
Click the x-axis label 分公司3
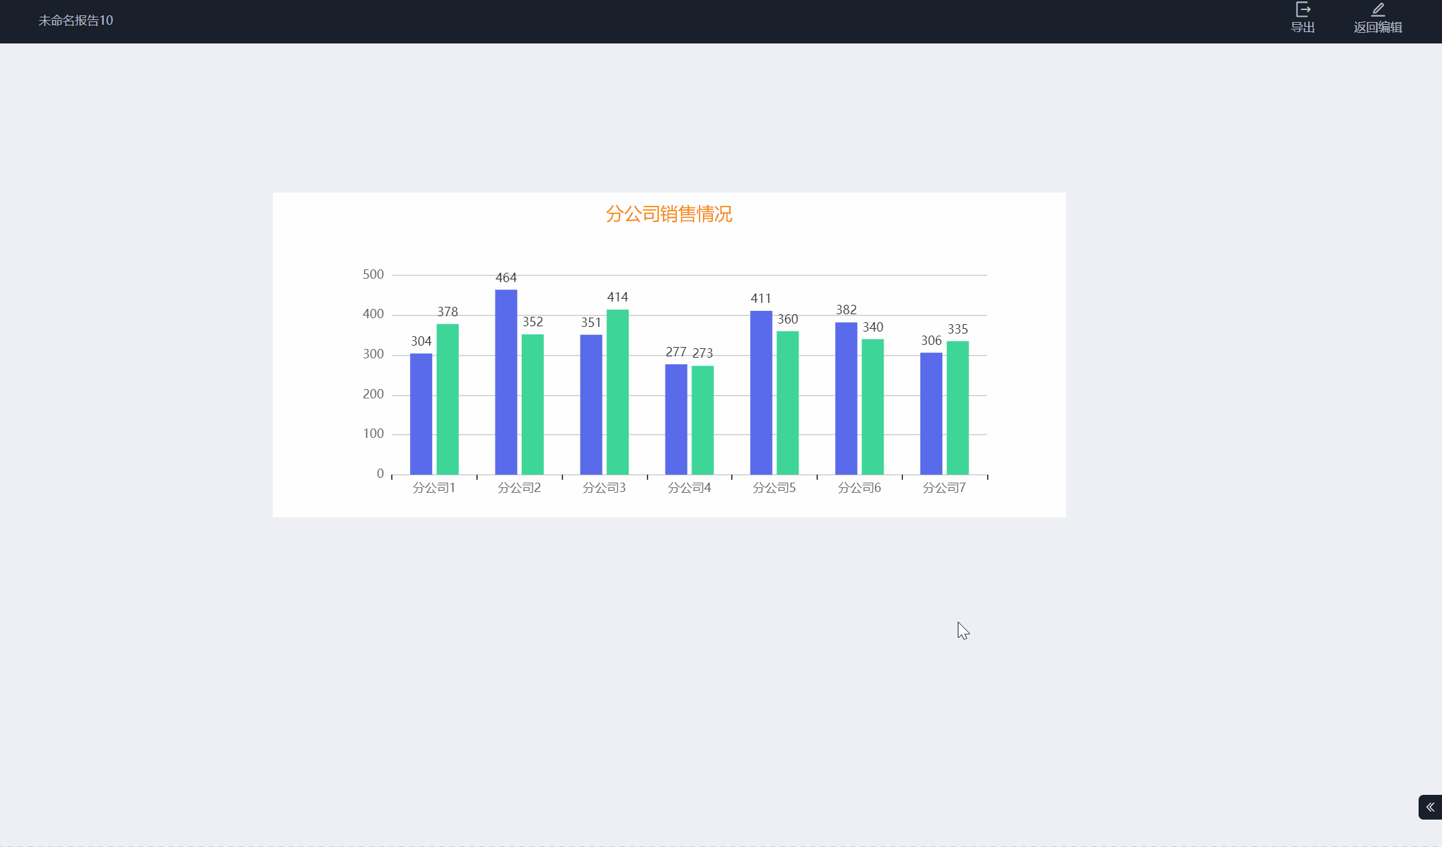(604, 488)
